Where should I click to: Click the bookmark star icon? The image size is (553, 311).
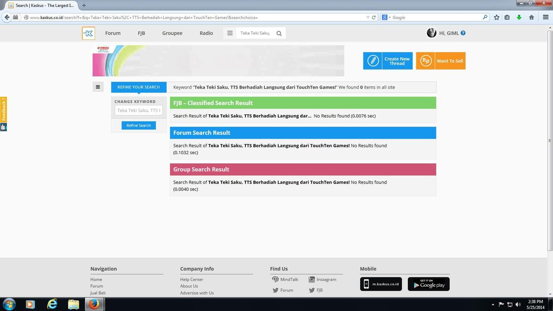(497, 17)
